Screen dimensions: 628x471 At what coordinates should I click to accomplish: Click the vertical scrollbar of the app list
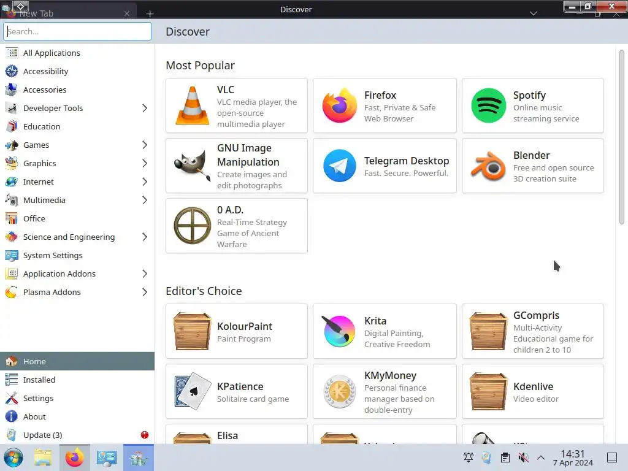click(x=622, y=137)
